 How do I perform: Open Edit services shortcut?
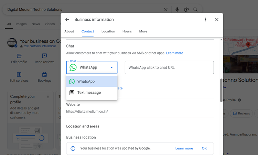19,75
